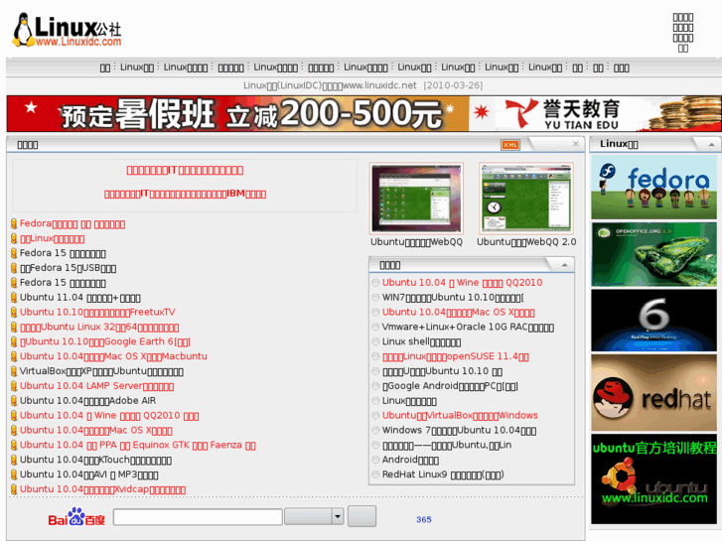The image size is (722, 541).
Task: Open Ubuntu 10.04 Adobe AIR article
Action: click(88, 401)
